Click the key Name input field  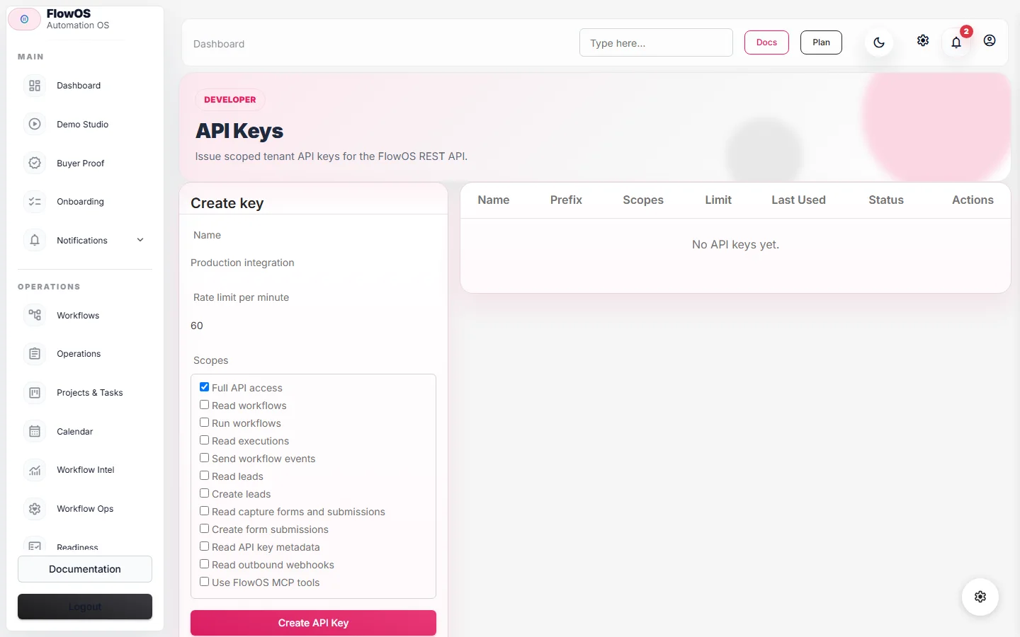pyautogui.click(x=313, y=263)
